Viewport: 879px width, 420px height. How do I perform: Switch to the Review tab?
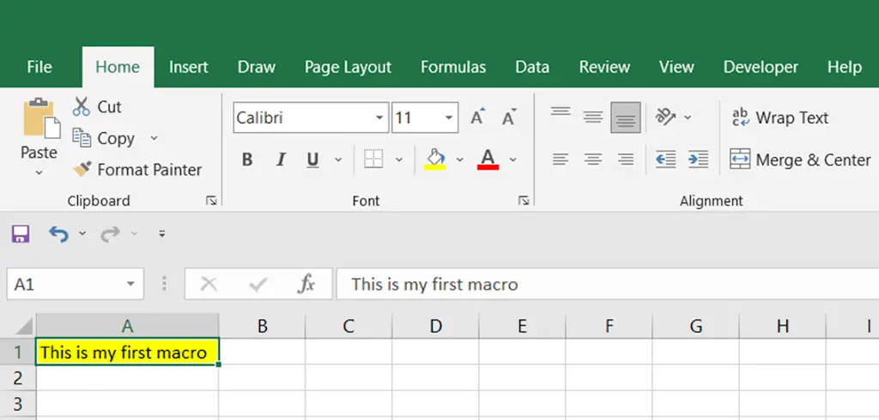(x=604, y=67)
